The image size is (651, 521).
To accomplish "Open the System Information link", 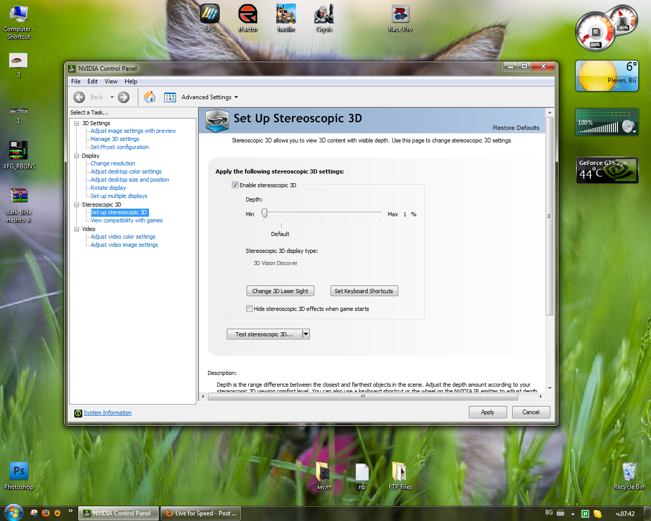I will [x=107, y=413].
